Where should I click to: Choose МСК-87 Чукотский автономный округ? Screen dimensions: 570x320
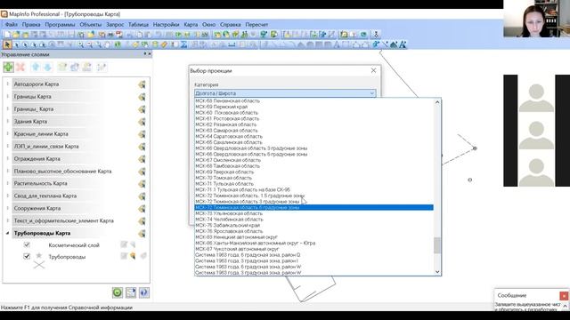click(x=314, y=249)
